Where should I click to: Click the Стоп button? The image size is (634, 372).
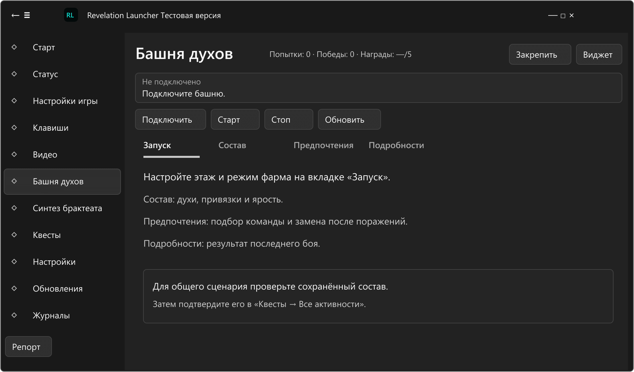[289, 119]
